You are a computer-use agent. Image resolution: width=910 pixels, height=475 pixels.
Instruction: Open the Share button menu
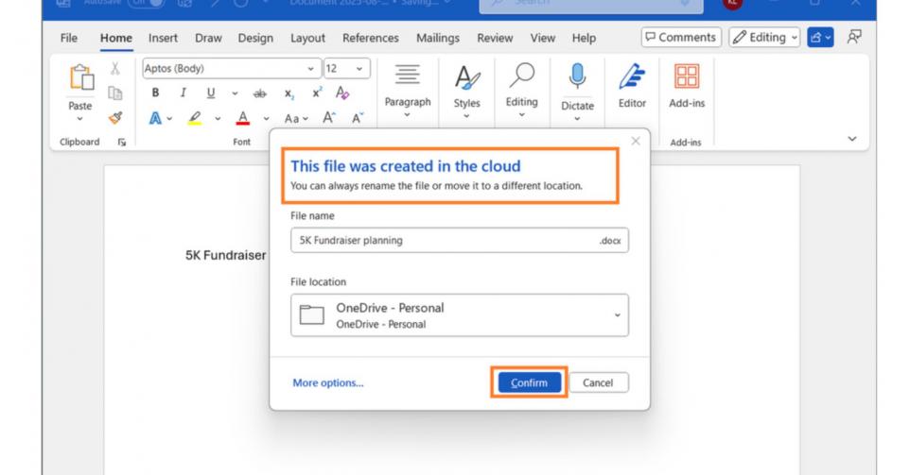tap(820, 38)
